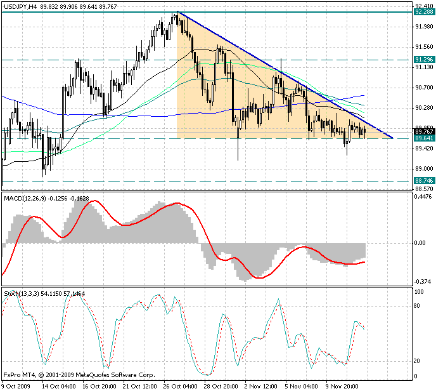The height and width of the screenshot is (391, 436).
Task: Click the 2 Nov 12:00 time label
Action: point(260,387)
